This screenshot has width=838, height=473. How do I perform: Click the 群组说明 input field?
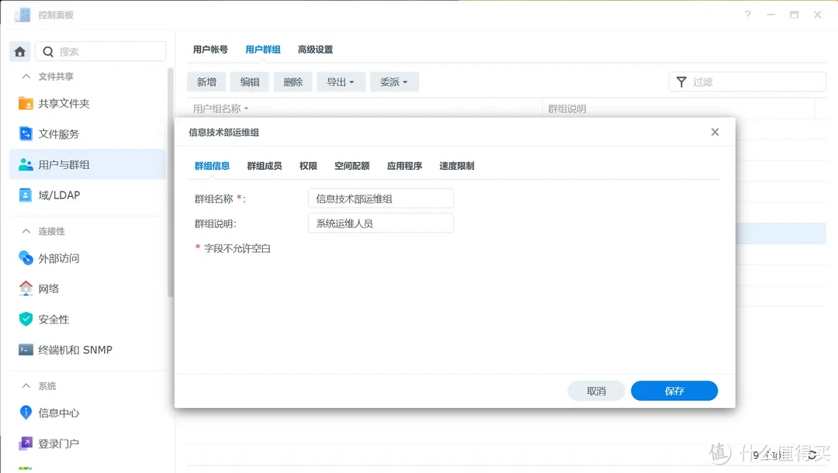tap(380, 223)
